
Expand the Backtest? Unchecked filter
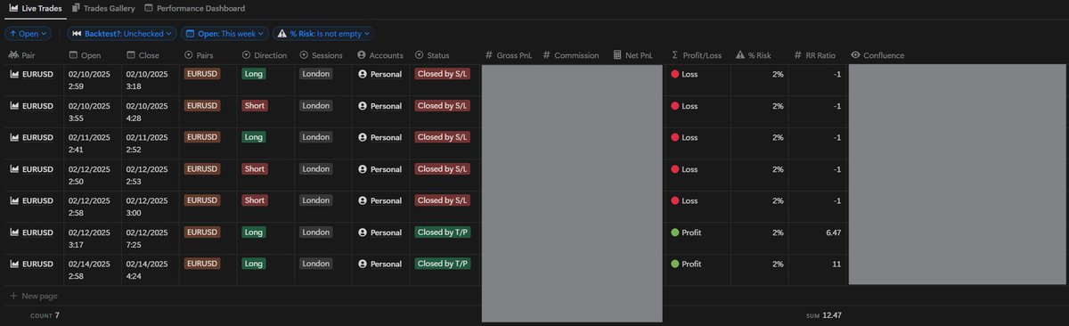click(x=121, y=33)
